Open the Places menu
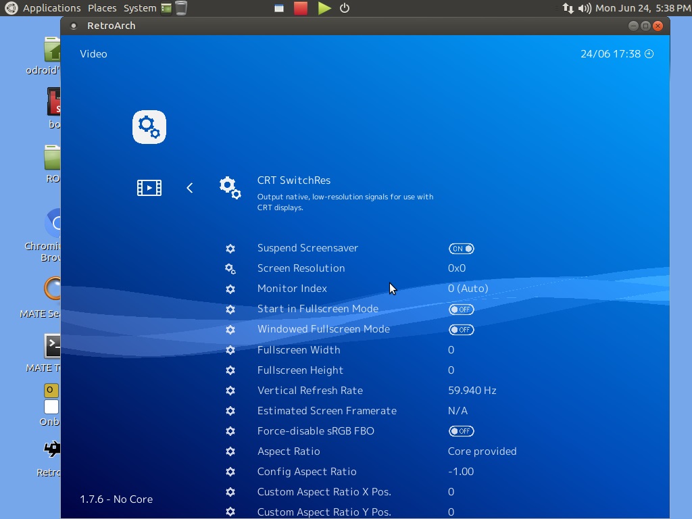This screenshot has height=519, width=692. [102, 8]
